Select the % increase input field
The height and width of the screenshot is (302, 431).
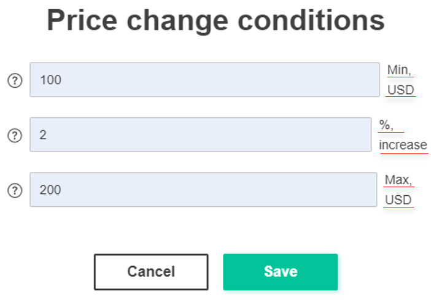pos(201,134)
